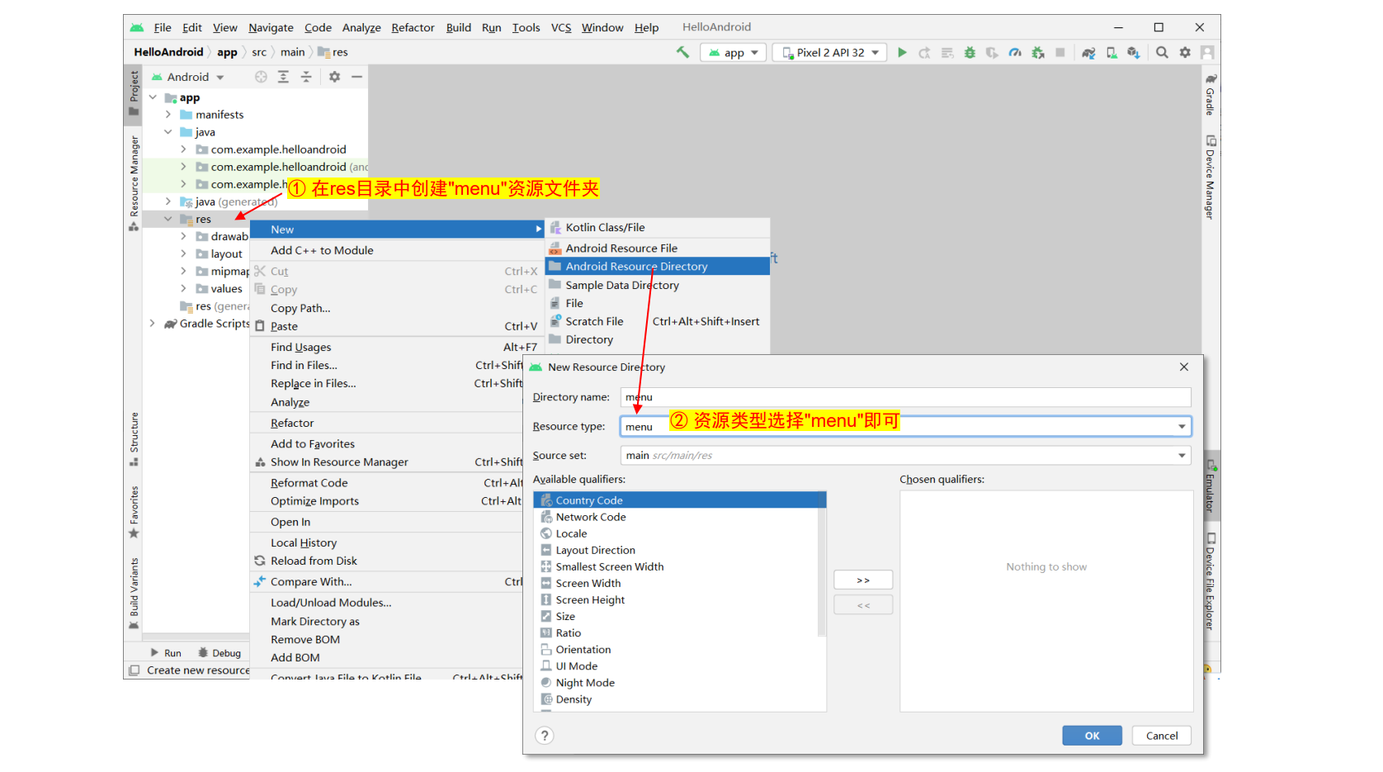1383x772 pixels.
Task: Click the Apply Changes and Restart icon
Action: [x=924, y=52]
